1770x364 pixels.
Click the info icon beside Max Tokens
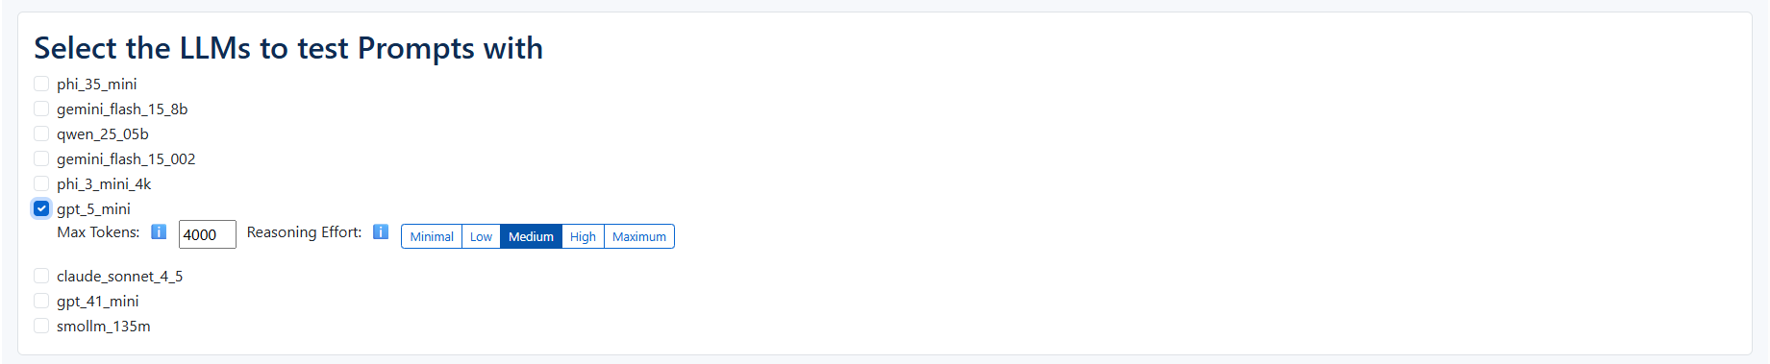tap(160, 231)
